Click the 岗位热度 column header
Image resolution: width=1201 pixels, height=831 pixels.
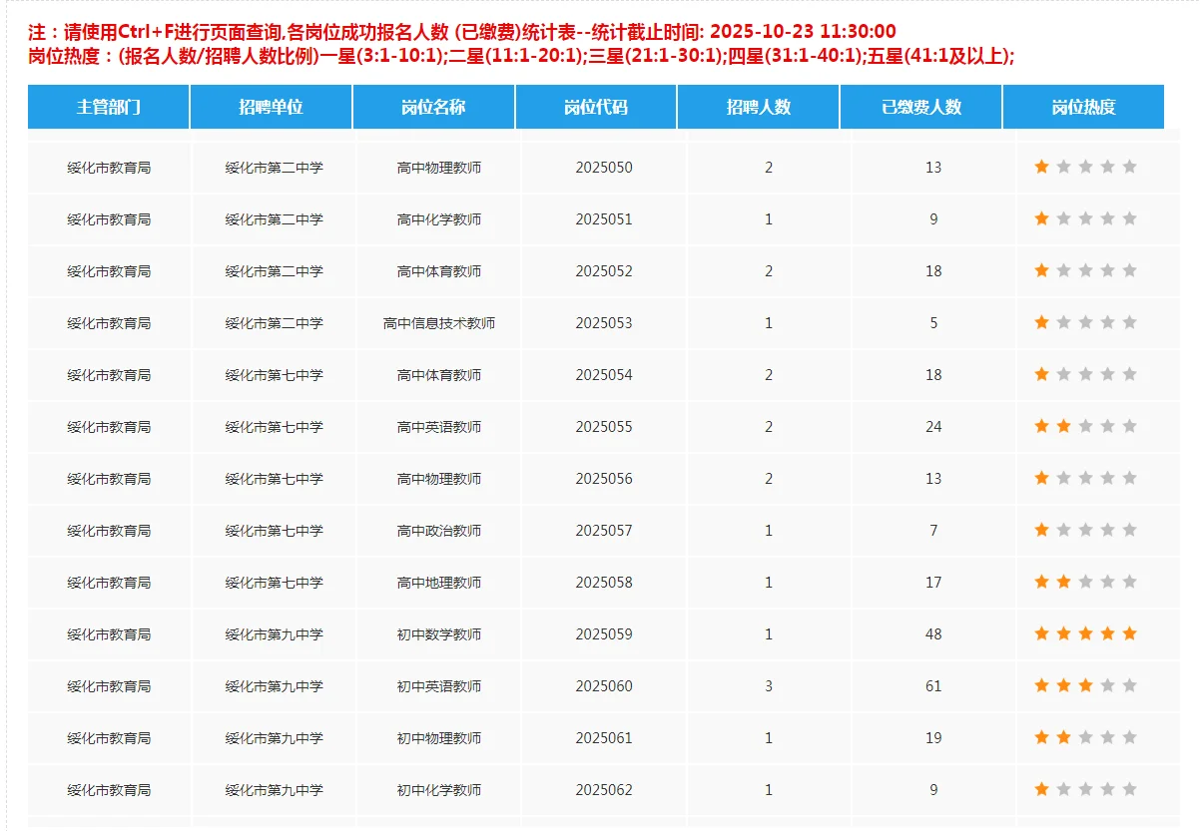point(1083,108)
